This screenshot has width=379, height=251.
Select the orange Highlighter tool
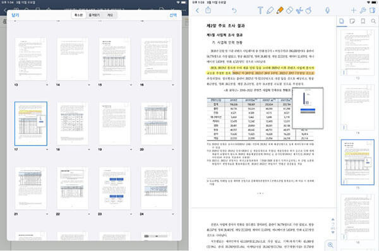pos(280,10)
